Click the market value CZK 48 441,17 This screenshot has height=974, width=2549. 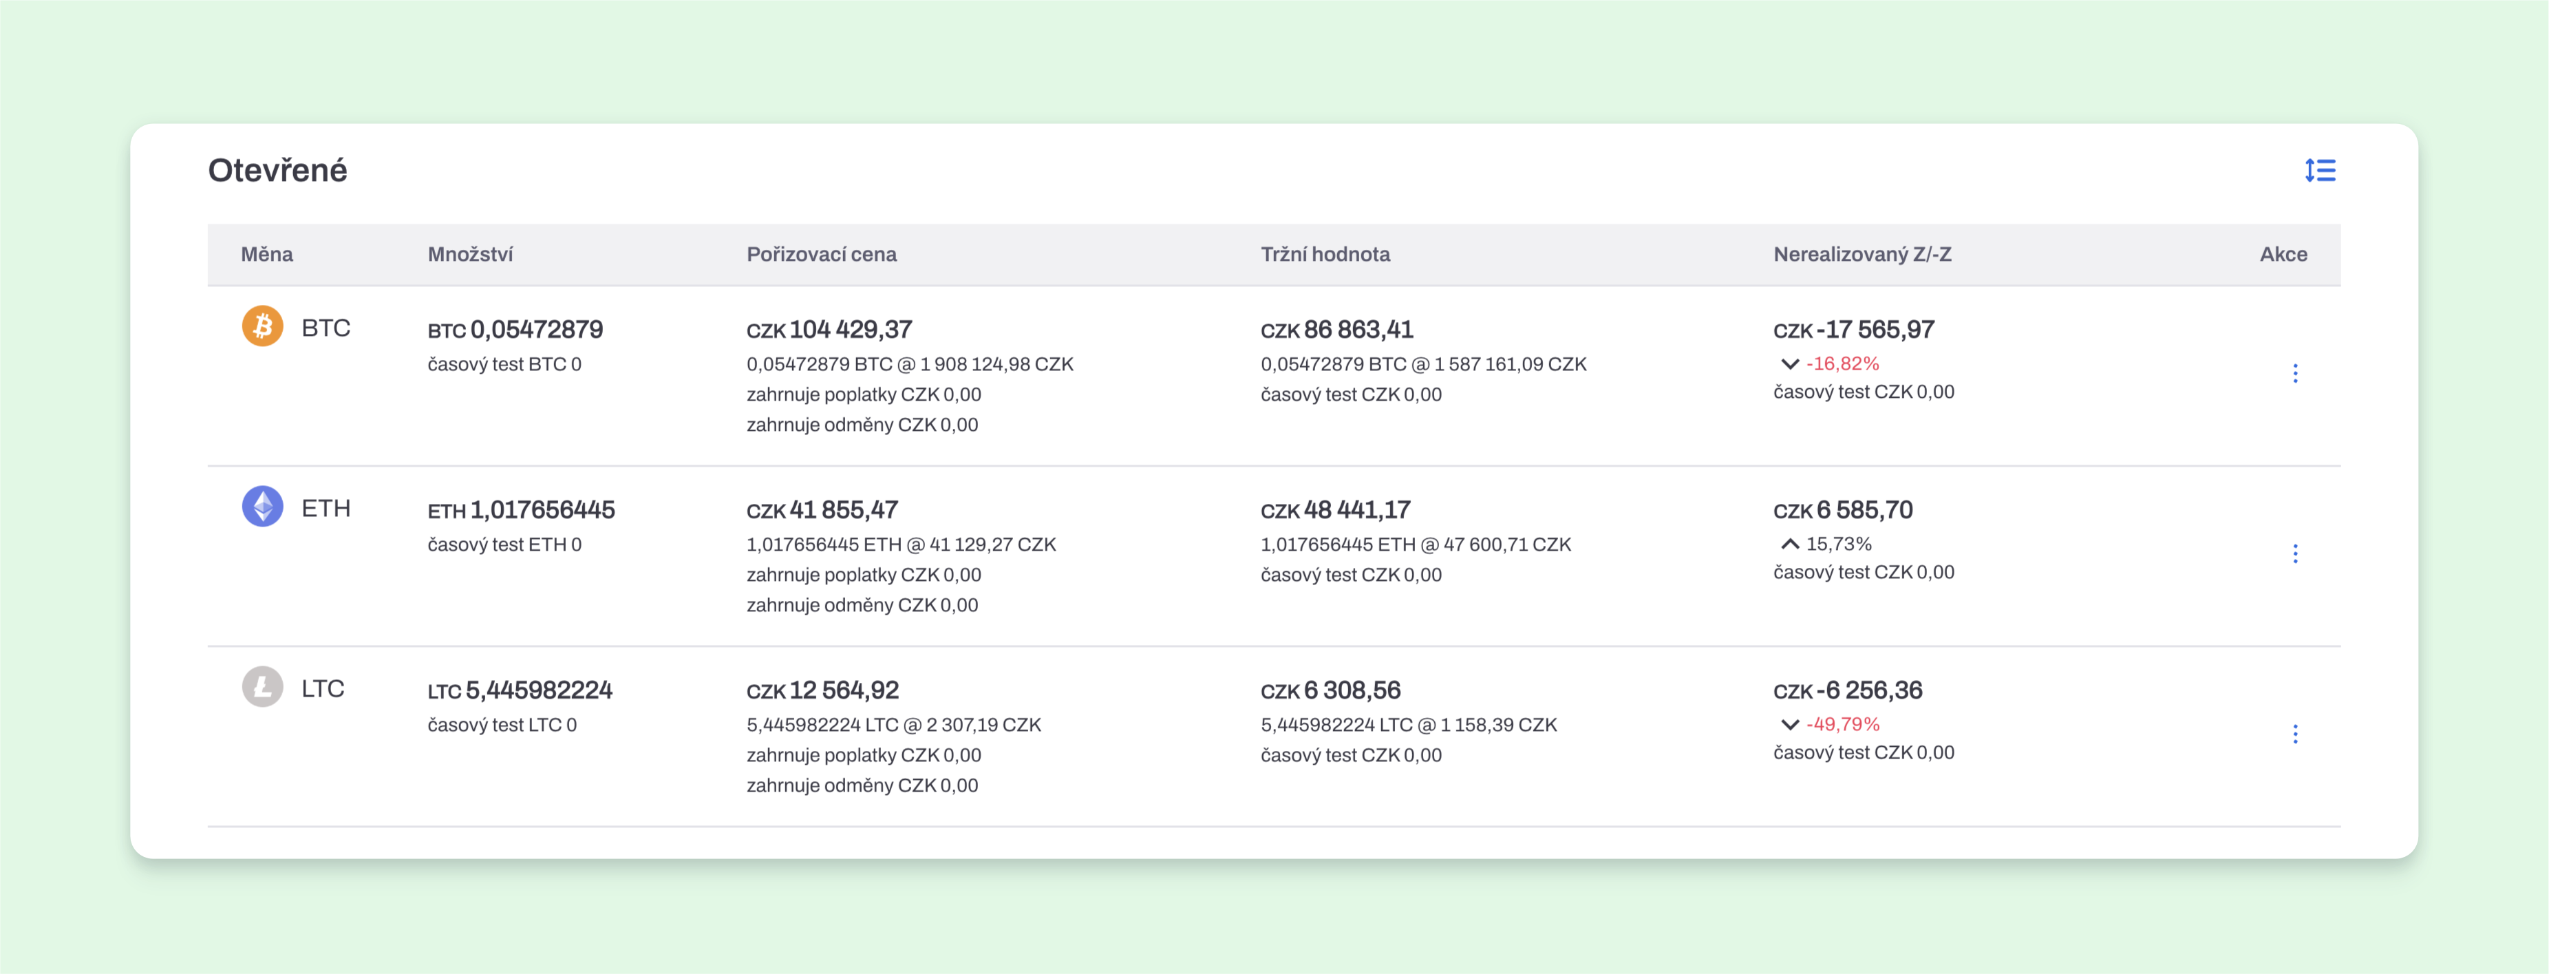pos(1335,510)
